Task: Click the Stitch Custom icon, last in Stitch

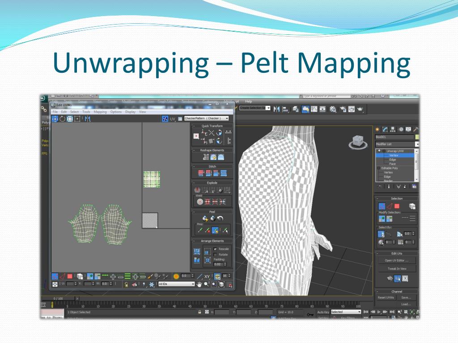Action: pos(224,173)
